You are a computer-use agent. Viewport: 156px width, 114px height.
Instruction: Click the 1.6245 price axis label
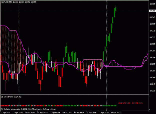(x=153, y=84)
